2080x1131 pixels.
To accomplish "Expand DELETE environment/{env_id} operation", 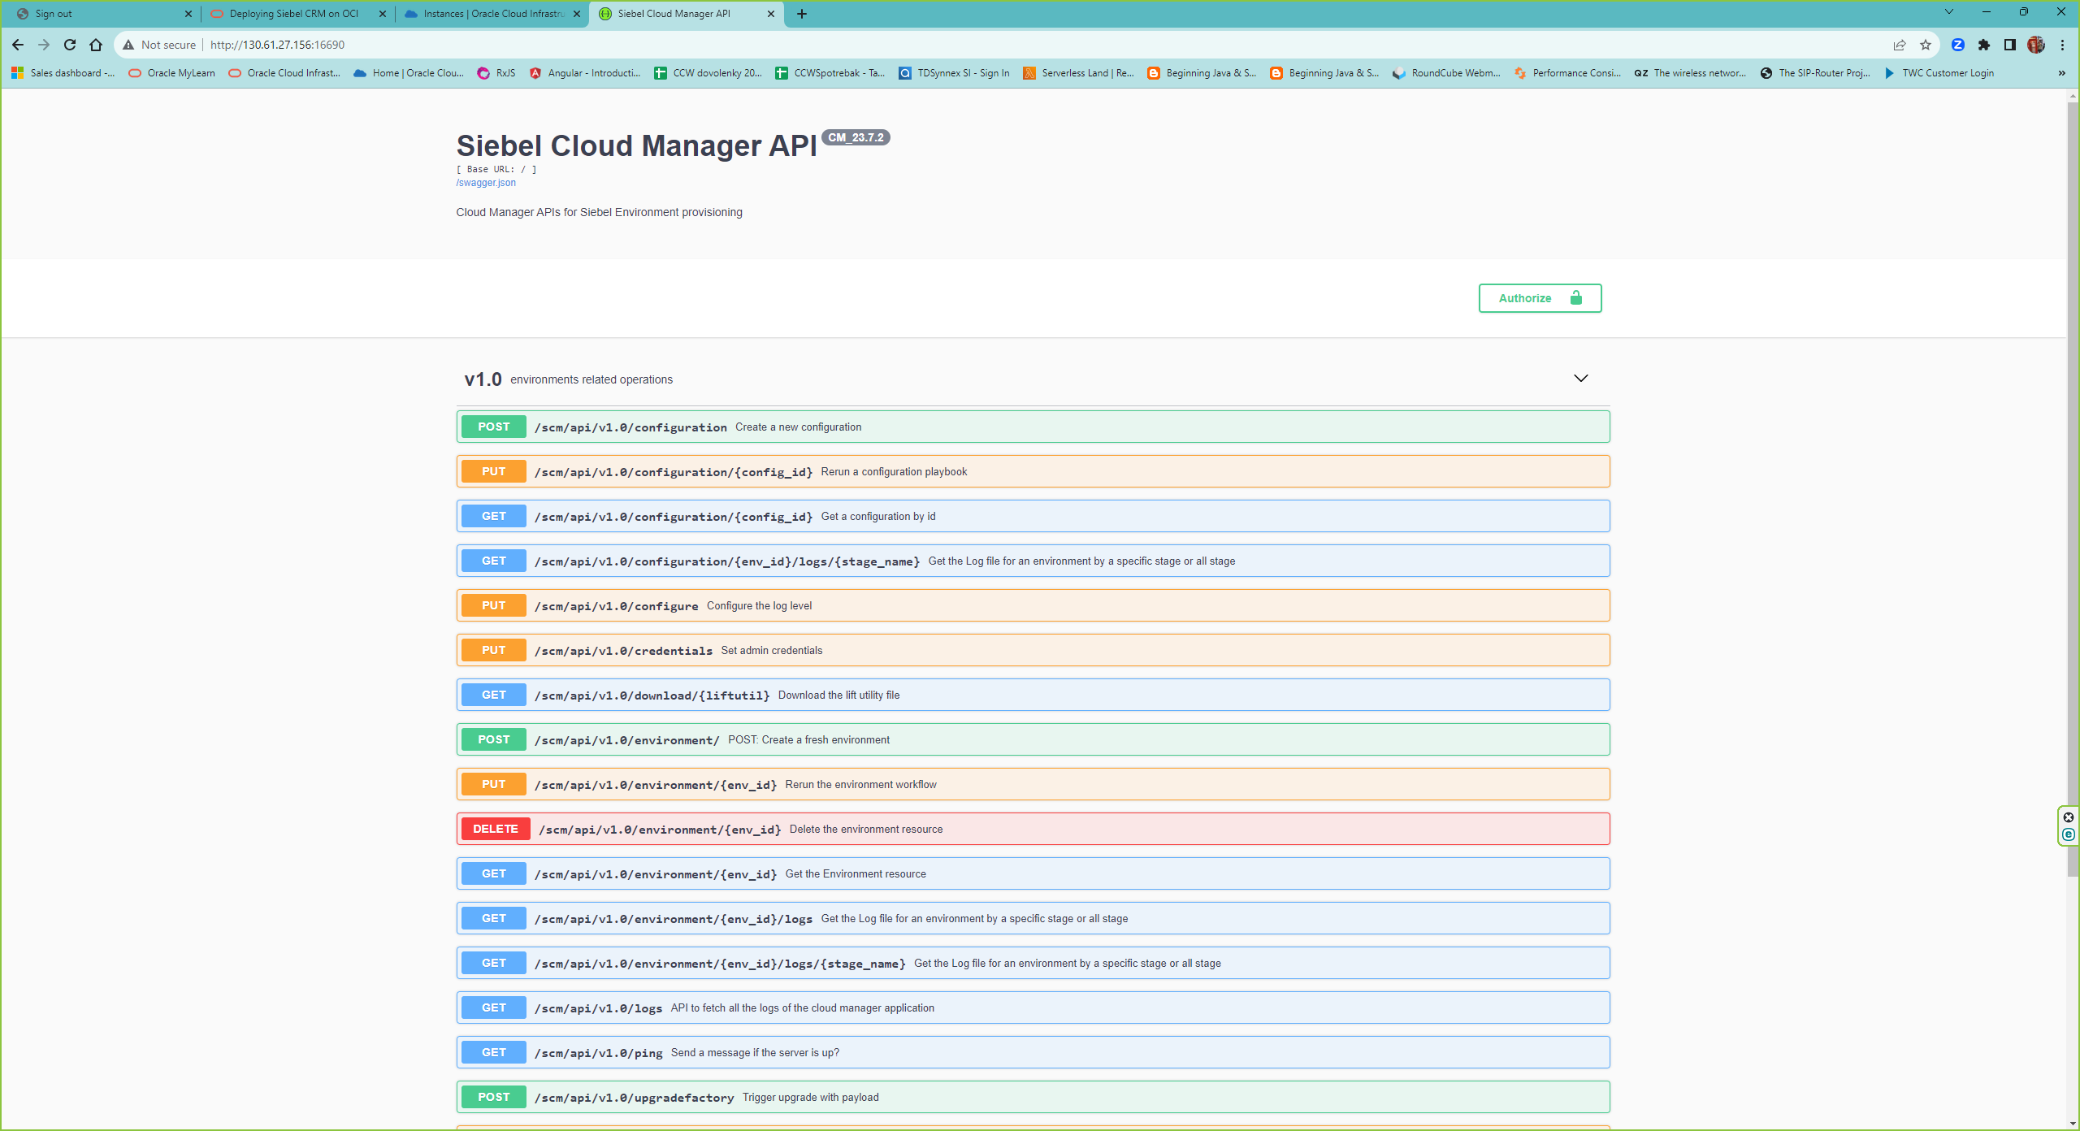I will pos(1033,829).
